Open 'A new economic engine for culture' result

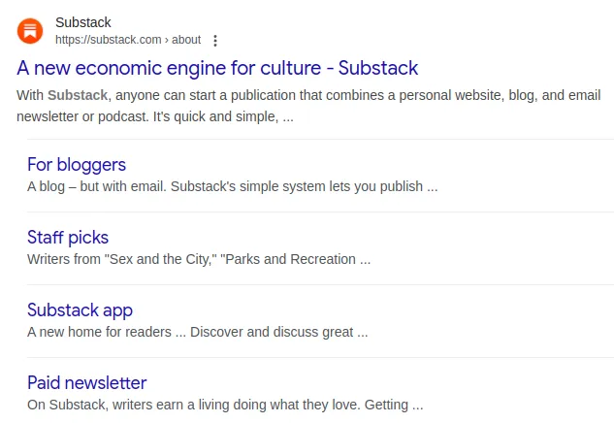point(217,68)
